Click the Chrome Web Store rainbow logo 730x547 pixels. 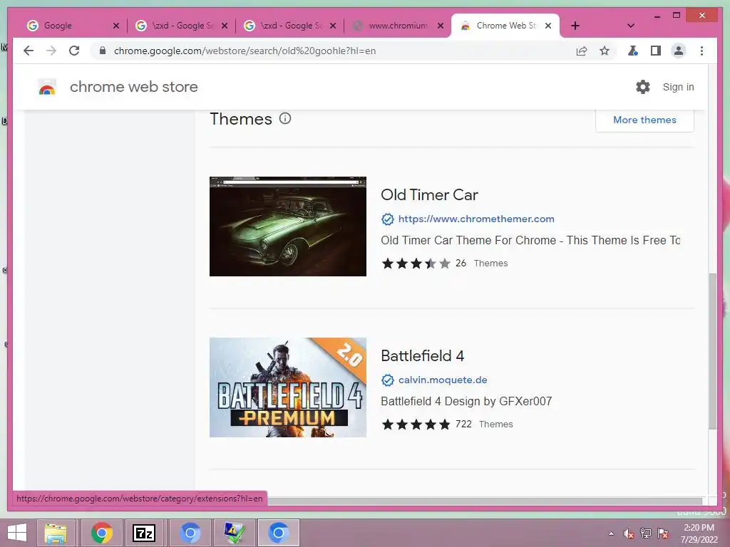click(x=47, y=87)
